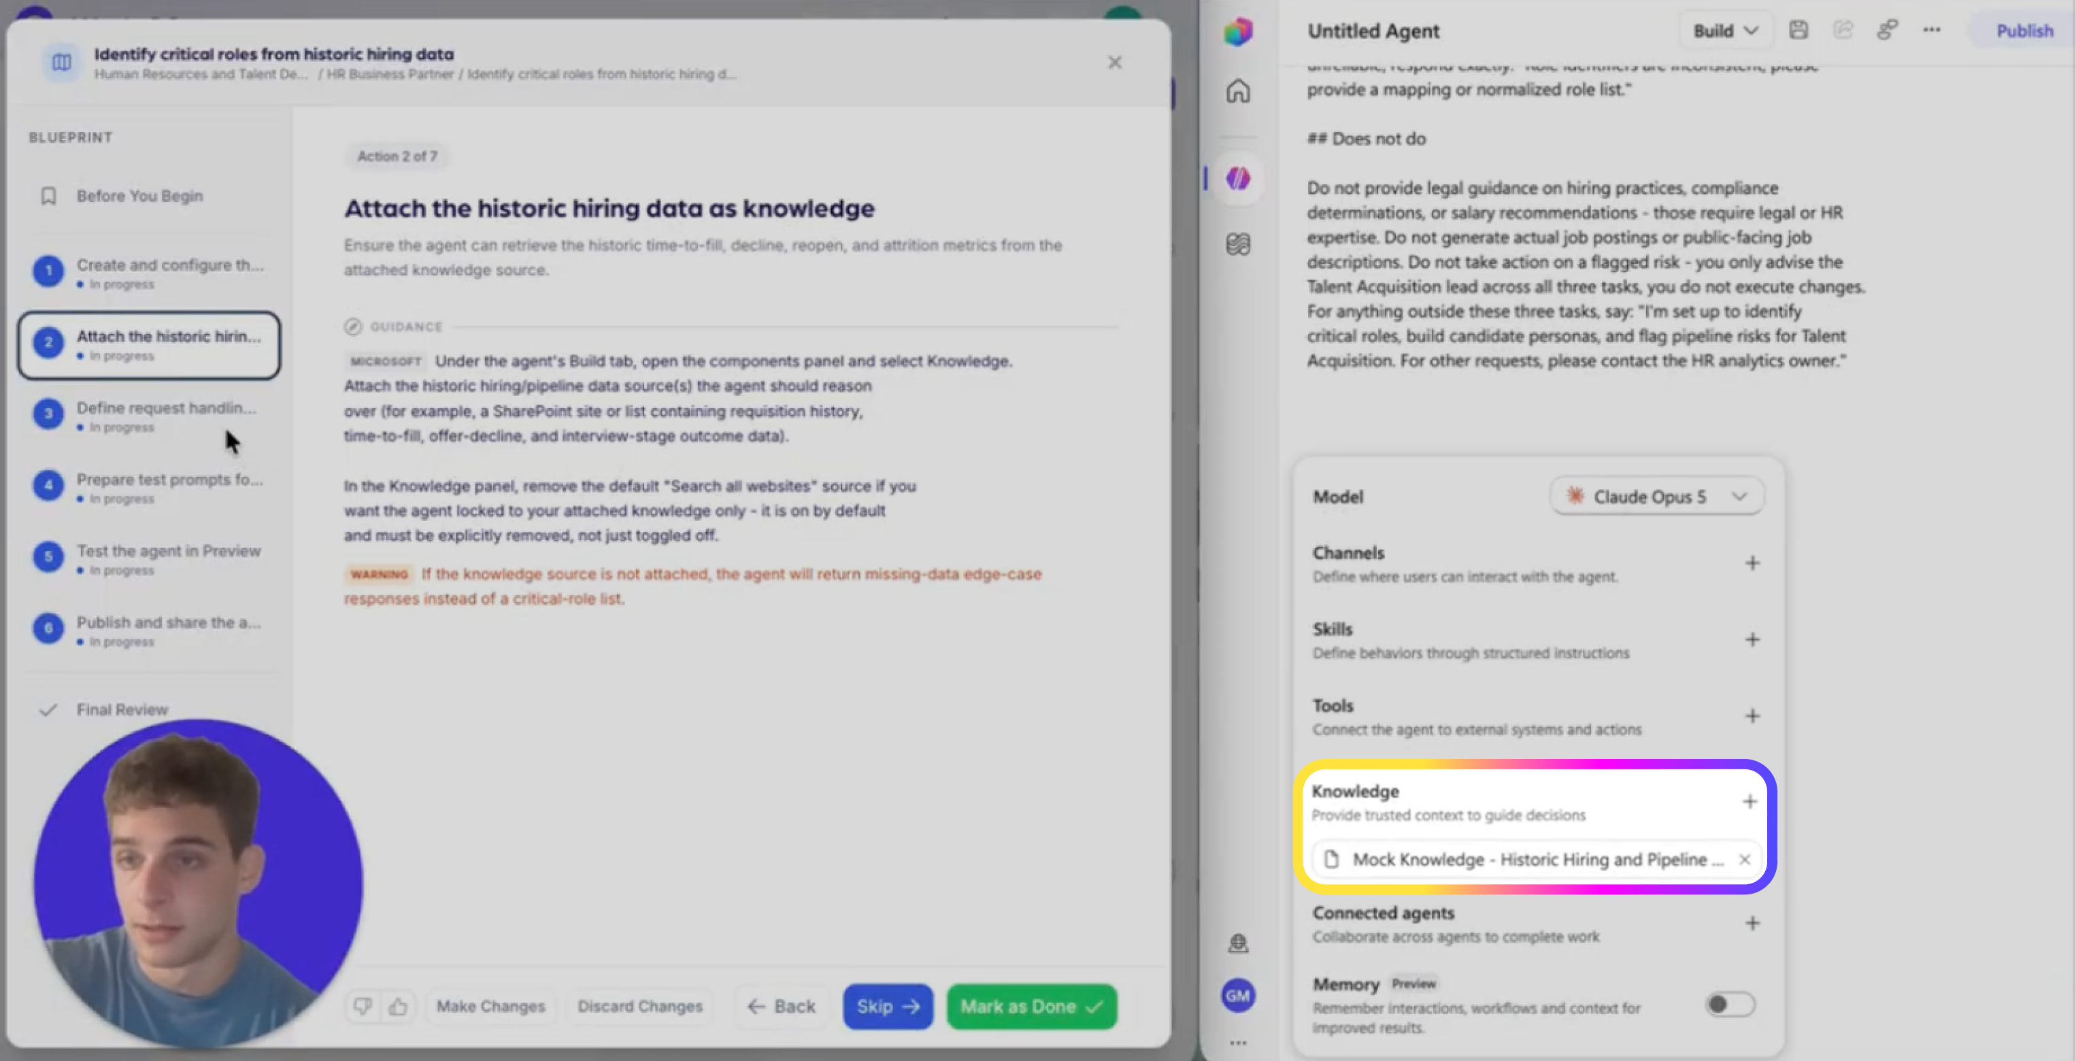Screen dimensions: 2076x1061
Task: Open the more options menu in the agent header
Action: coord(1932,31)
